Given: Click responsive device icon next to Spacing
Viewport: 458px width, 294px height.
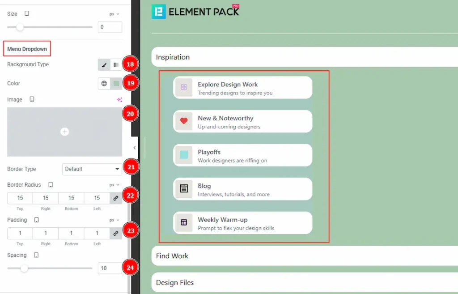Looking at the screenshot, I should (x=36, y=255).
